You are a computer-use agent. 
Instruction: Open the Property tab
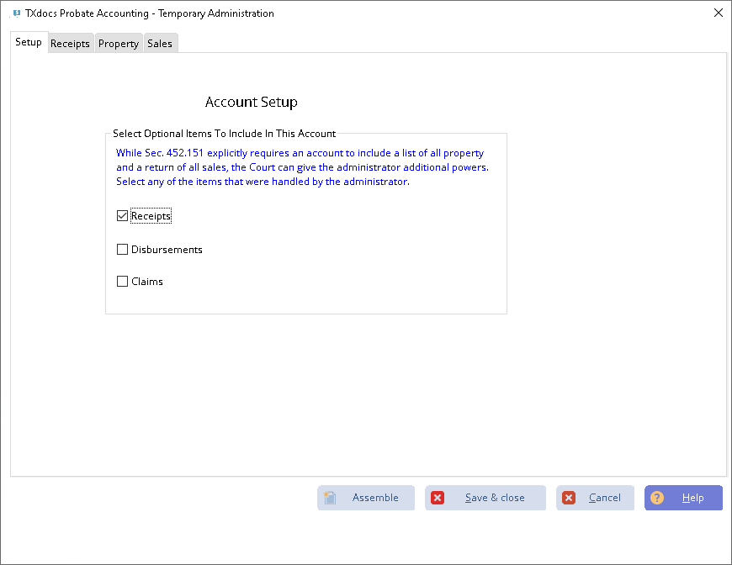coord(118,44)
